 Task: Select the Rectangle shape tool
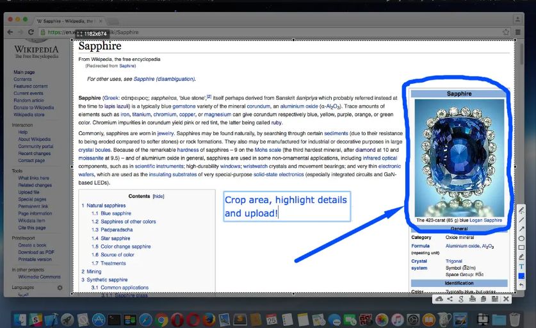521,248
